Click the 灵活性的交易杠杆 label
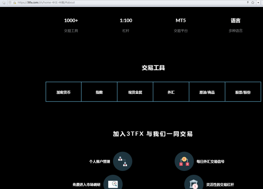The width and height of the screenshot is (263, 189). pyautogui.click(x=220, y=185)
